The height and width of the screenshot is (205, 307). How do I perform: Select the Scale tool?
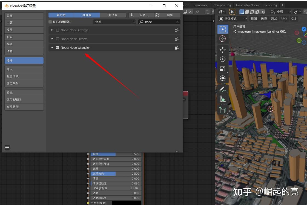pyautogui.click(x=223, y=69)
